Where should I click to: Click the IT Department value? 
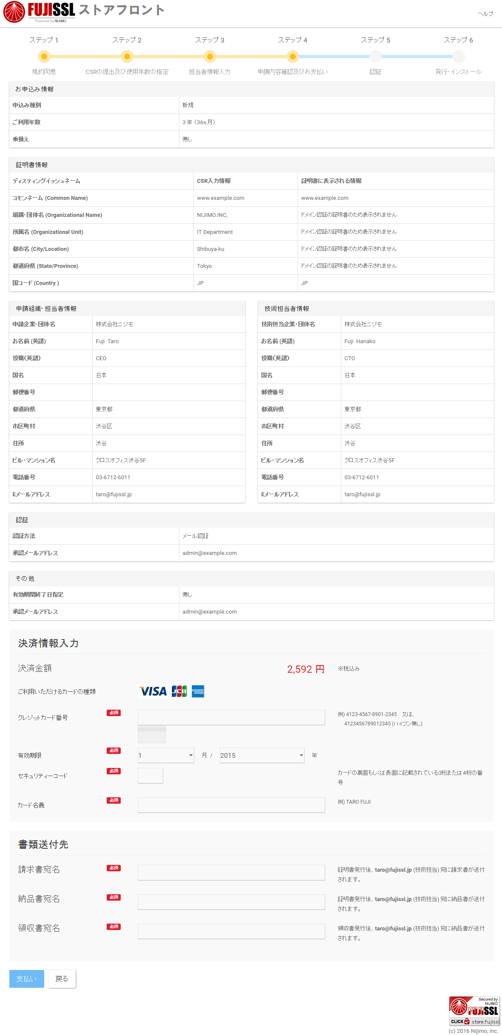coord(215,232)
